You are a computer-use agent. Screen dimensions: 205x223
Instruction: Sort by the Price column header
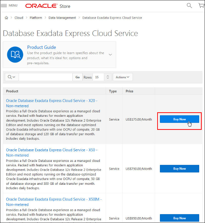pyautogui.click(x=129, y=91)
